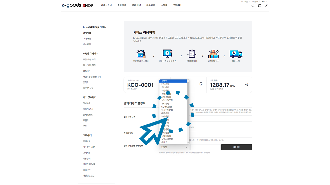Collapse the 은행명 bank select box
This screenshot has width=330, height=185.
[174, 147]
